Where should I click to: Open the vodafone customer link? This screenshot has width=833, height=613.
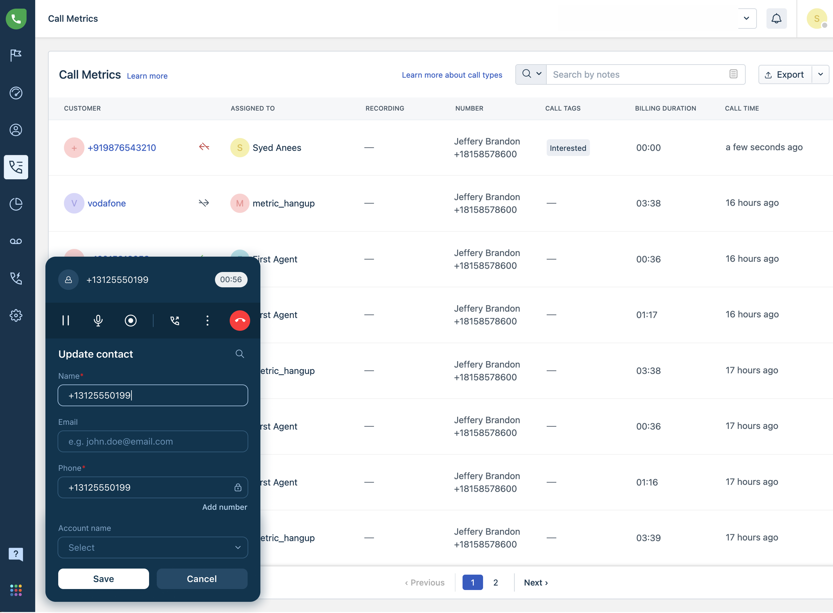pos(107,203)
